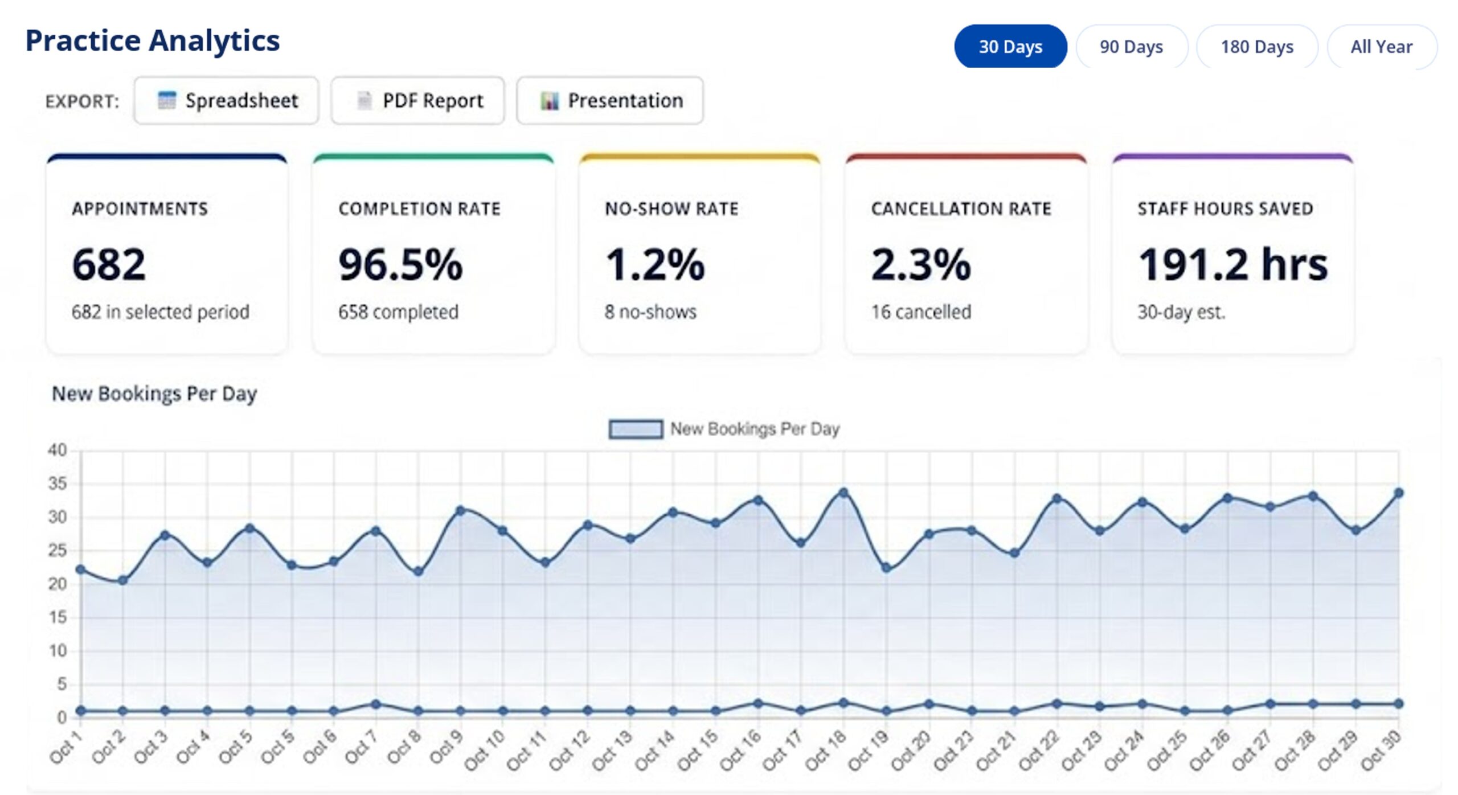Export the PDF Report
The width and height of the screenshot is (1458, 795).
click(417, 101)
